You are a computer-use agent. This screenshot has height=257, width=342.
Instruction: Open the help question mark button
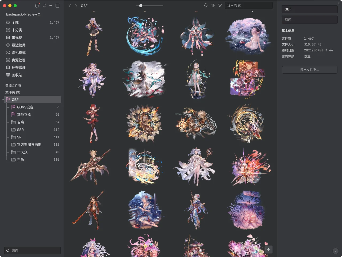pos(335,251)
